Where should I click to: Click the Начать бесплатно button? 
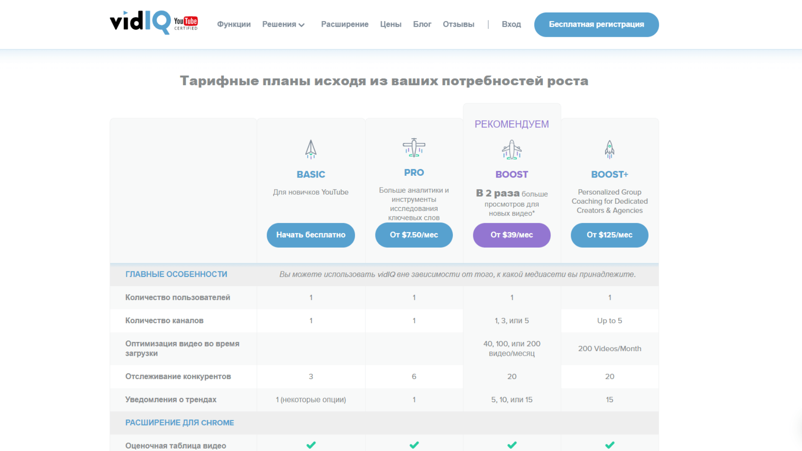pyautogui.click(x=311, y=235)
